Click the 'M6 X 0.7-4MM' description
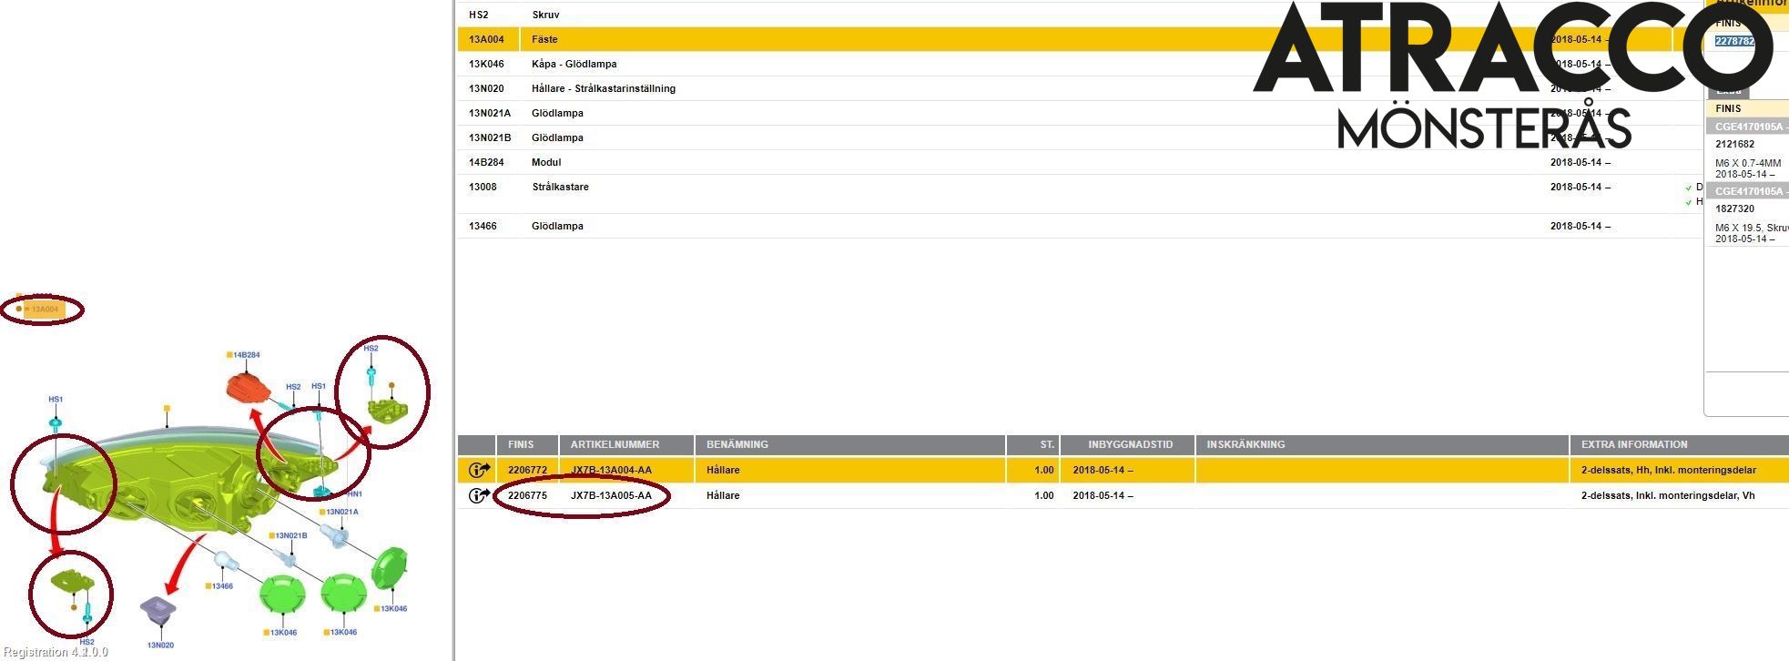Image resolution: width=1789 pixels, height=661 pixels. click(1748, 163)
